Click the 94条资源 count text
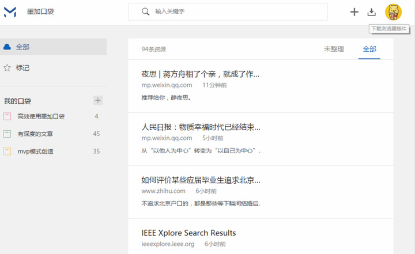415x254 pixels. [x=154, y=49]
